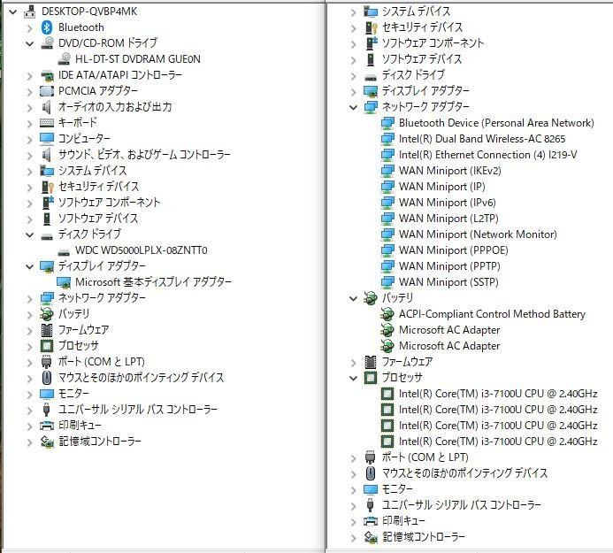Click the left pane バッテリ battery icon
Viewport: 613px width, 553px height.
47,313
